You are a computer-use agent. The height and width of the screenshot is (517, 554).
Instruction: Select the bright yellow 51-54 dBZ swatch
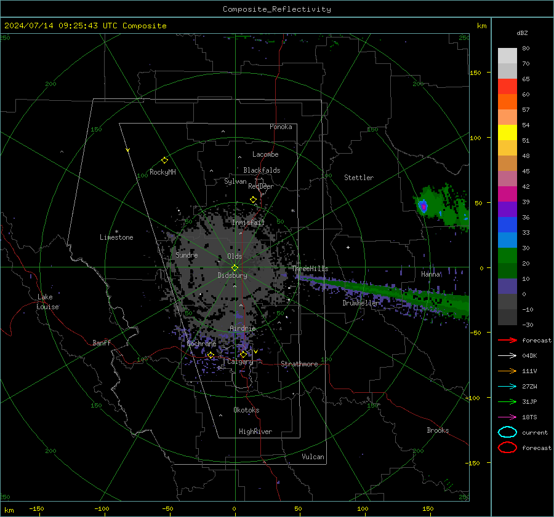(x=507, y=133)
